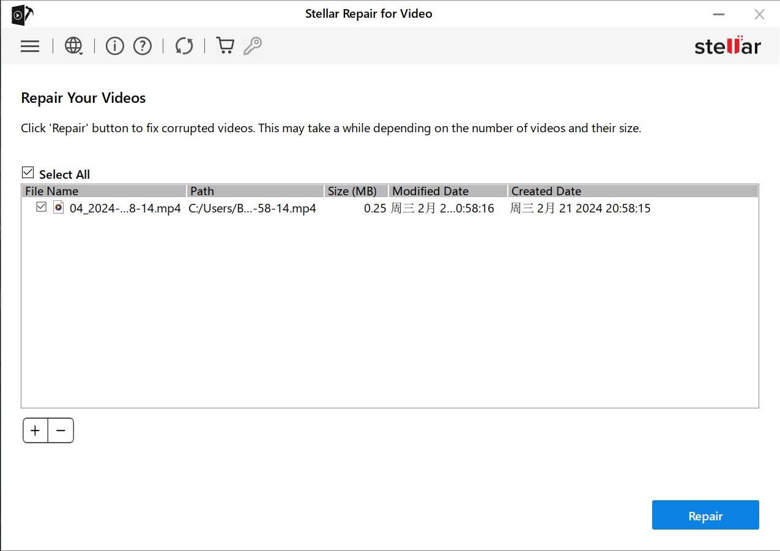Click the mp4 video file icon
The height and width of the screenshot is (551, 780).
pyautogui.click(x=58, y=207)
